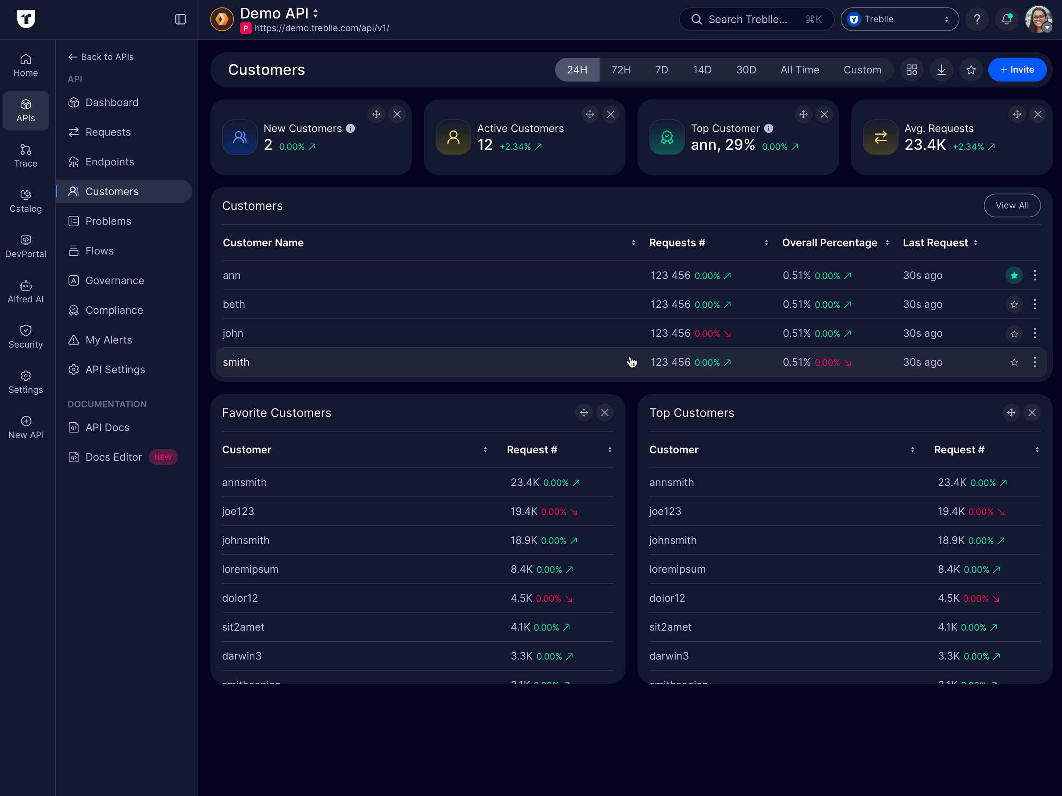Favorite the beth customer row star
Viewport: 1062px width, 796px height.
pos(1014,304)
